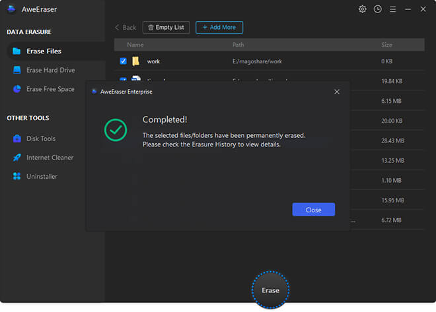Viewport: 436px width, 312px height.
Task: Click the Disk Tools toolbox icon
Action: click(17, 139)
